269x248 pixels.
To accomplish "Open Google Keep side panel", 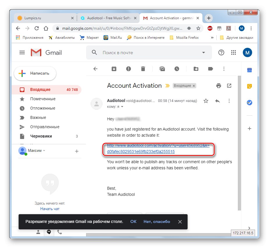I will (250, 86).
